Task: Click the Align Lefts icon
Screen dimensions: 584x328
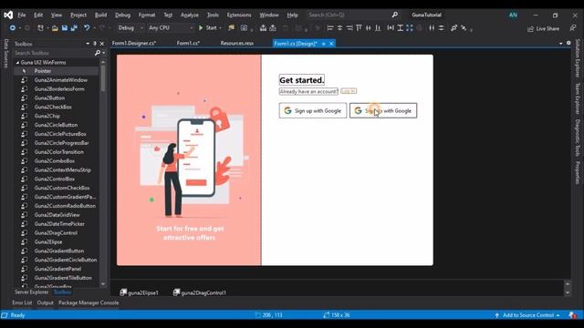Action: click(330, 28)
